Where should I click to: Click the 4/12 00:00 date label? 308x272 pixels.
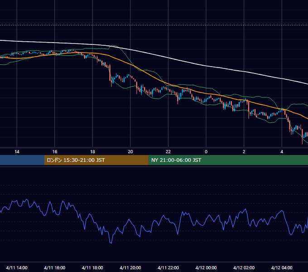point(206,267)
